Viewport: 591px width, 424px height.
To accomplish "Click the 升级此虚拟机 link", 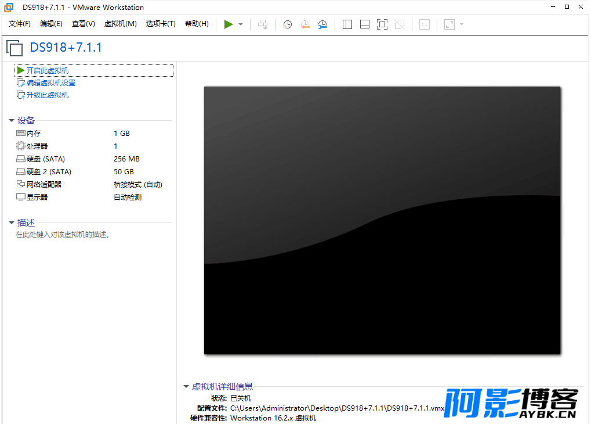I will click(48, 95).
